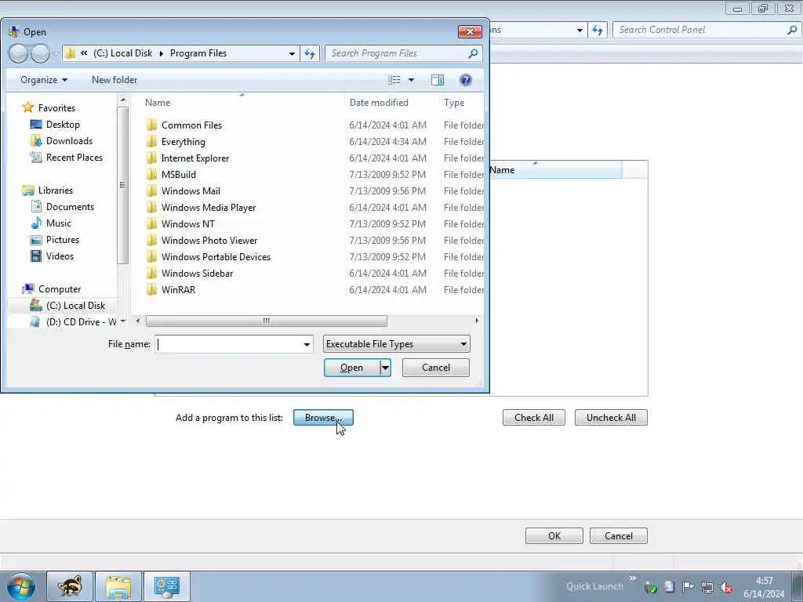Open the Windows Start orb

pyautogui.click(x=21, y=586)
